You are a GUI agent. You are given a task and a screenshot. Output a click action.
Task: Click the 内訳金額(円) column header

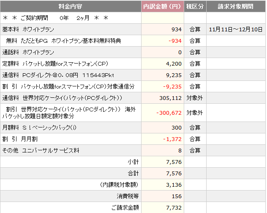point(163,6)
